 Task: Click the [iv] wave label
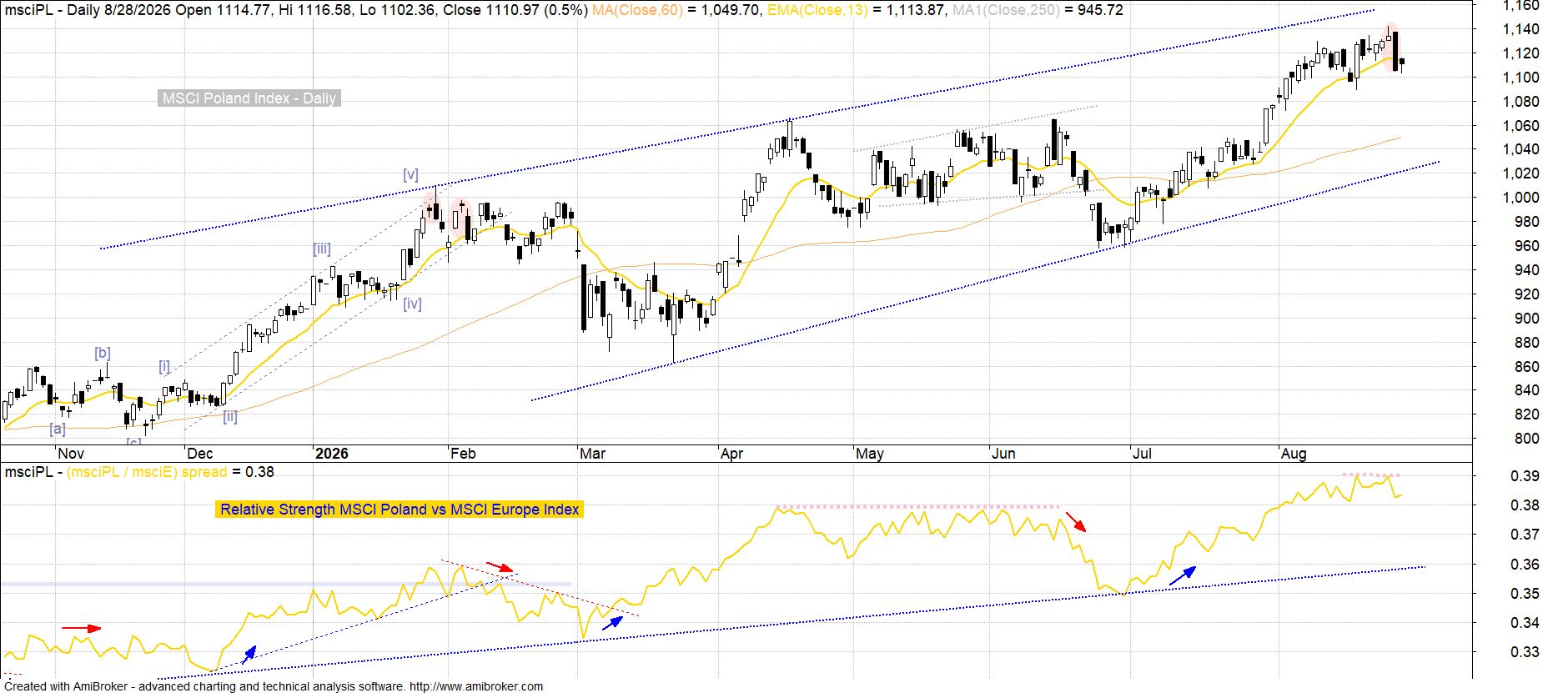coord(412,304)
